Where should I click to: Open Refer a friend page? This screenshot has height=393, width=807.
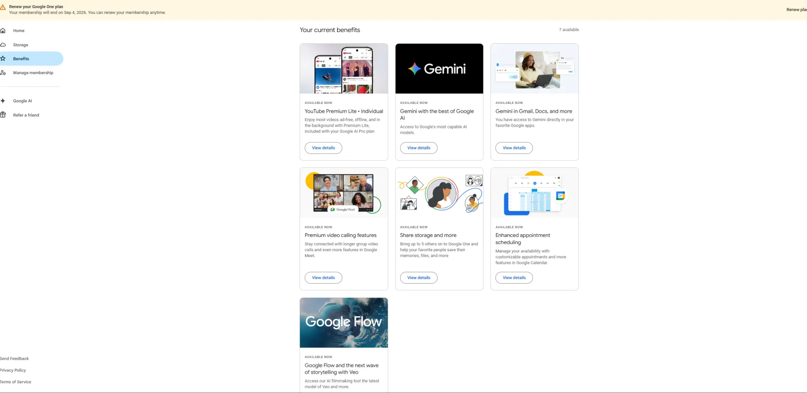pyautogui.click(x=26, y=115)
